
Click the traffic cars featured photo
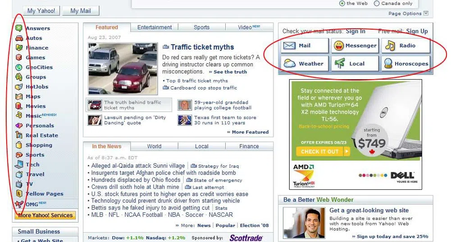coord(123,69)
